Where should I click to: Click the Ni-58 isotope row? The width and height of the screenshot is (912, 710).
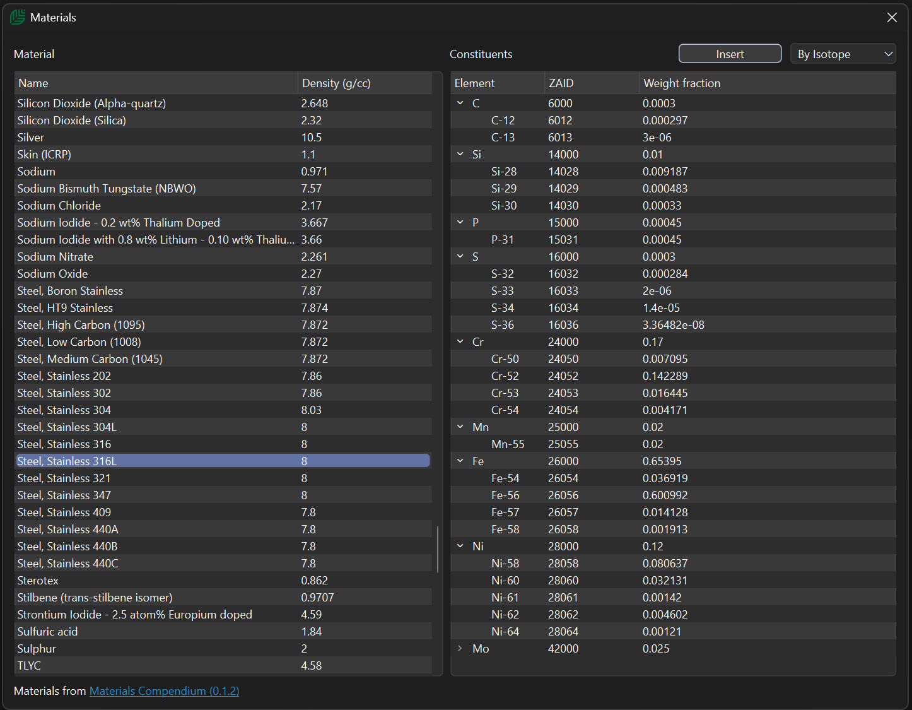[x=673, y=563]
